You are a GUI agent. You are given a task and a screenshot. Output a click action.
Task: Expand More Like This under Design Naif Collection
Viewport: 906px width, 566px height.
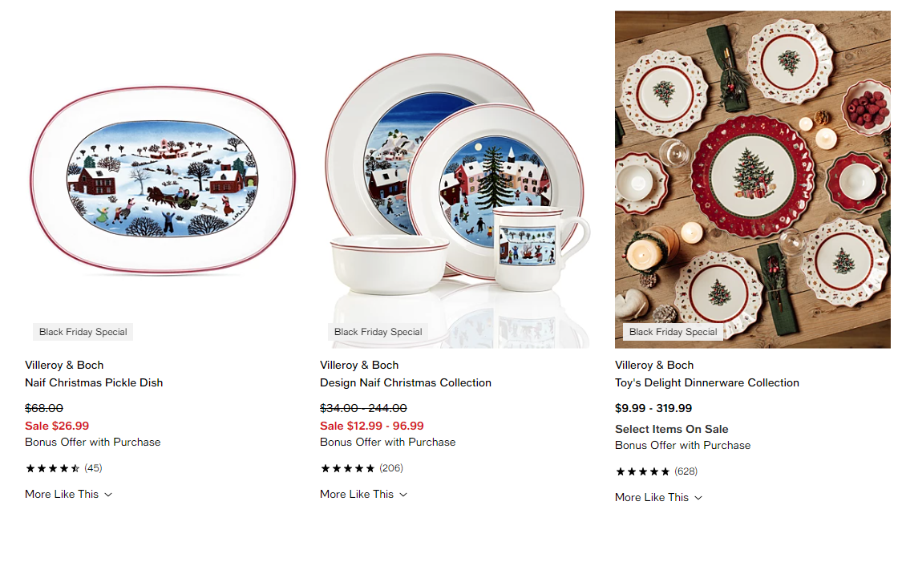(363, 495)
